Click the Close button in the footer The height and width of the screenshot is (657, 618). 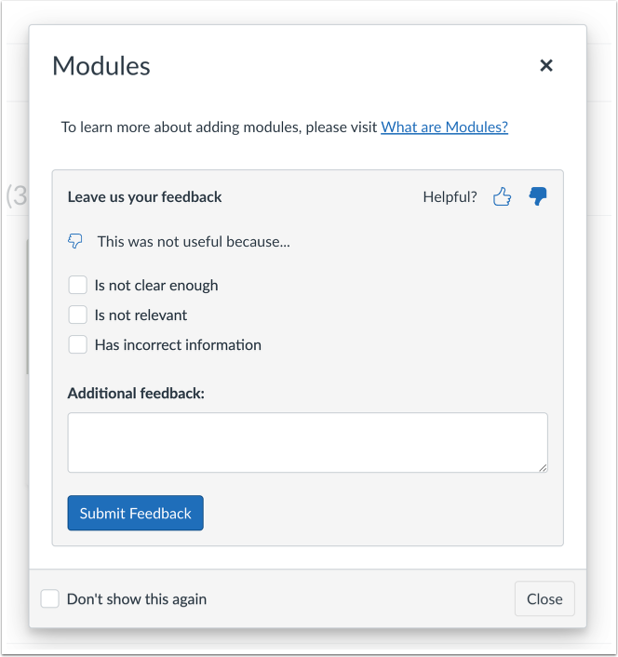click(544, 598)
